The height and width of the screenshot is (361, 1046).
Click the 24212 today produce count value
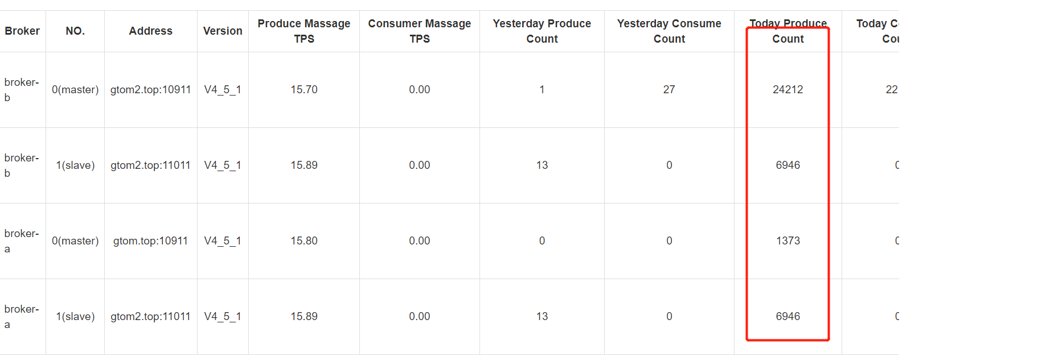pos(788,90)
